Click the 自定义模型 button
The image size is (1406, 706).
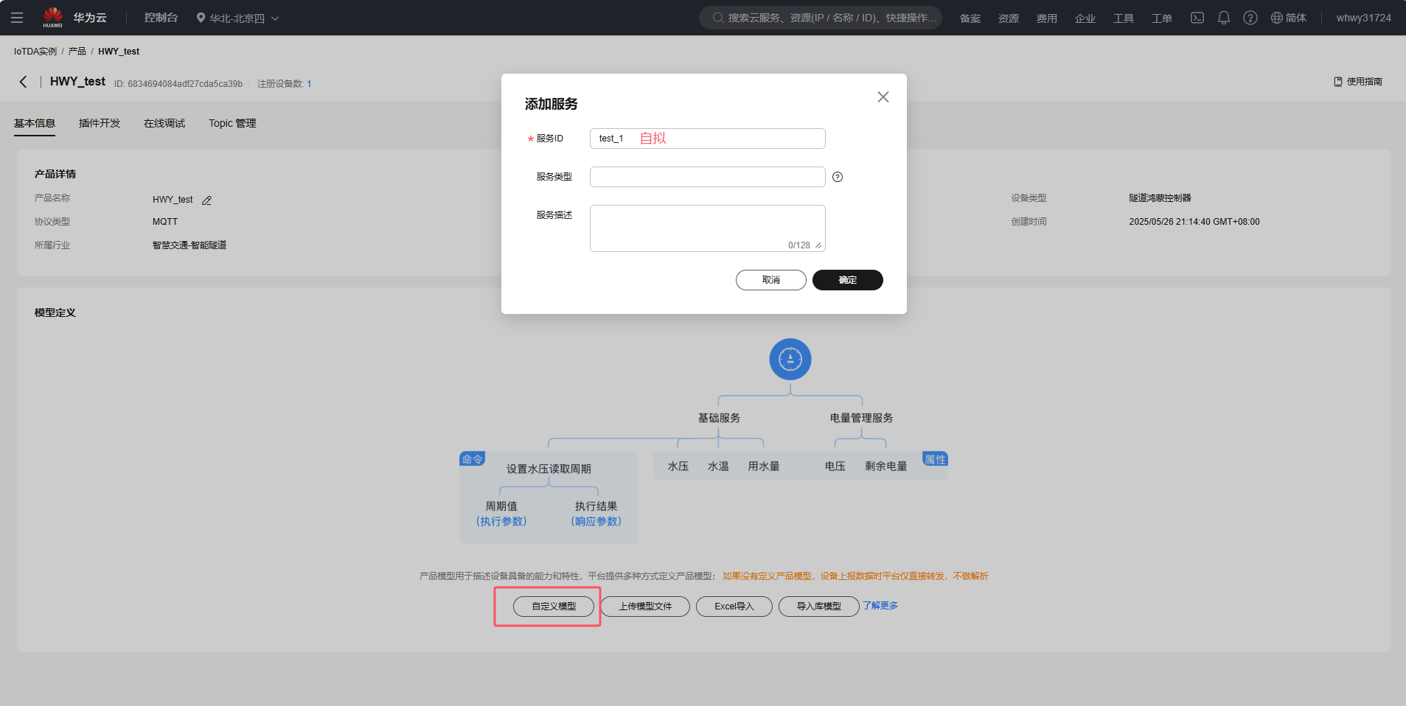click(554, 607)
